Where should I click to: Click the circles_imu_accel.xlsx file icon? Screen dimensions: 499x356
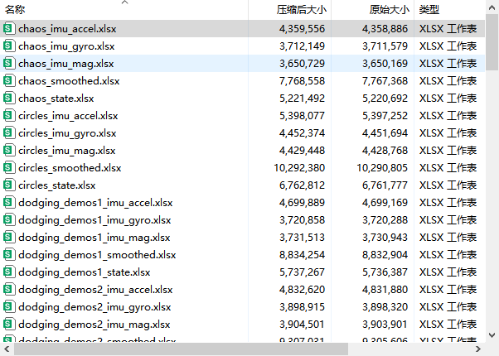(9, 115)
